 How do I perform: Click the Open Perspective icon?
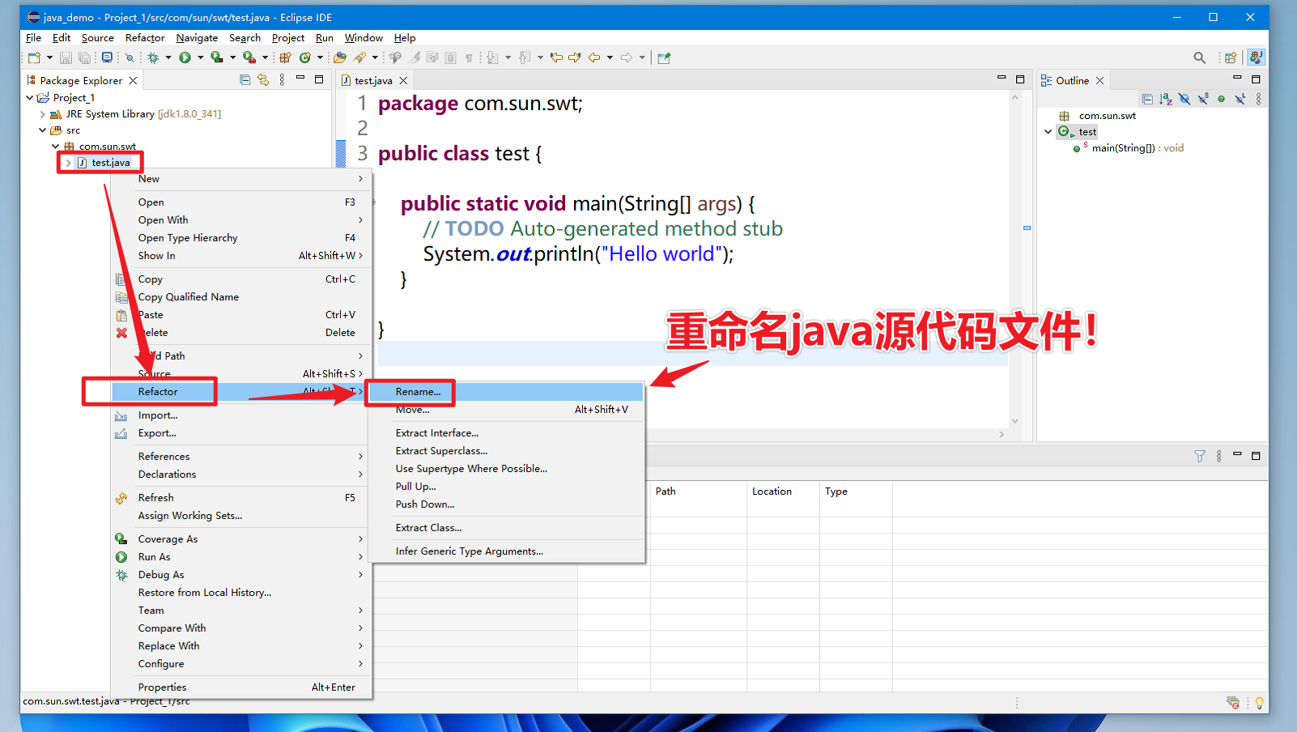click(1231, 57)
